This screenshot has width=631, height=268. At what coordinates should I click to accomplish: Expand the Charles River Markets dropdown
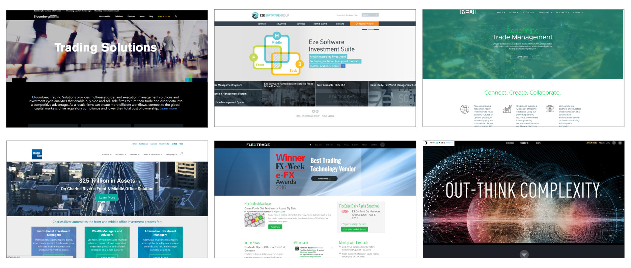106,155
